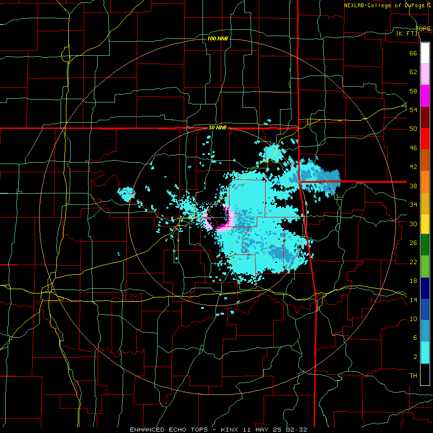The image size is (433, 433).
Task: Click the 26 legend value
Action: (x=413, y=243)
